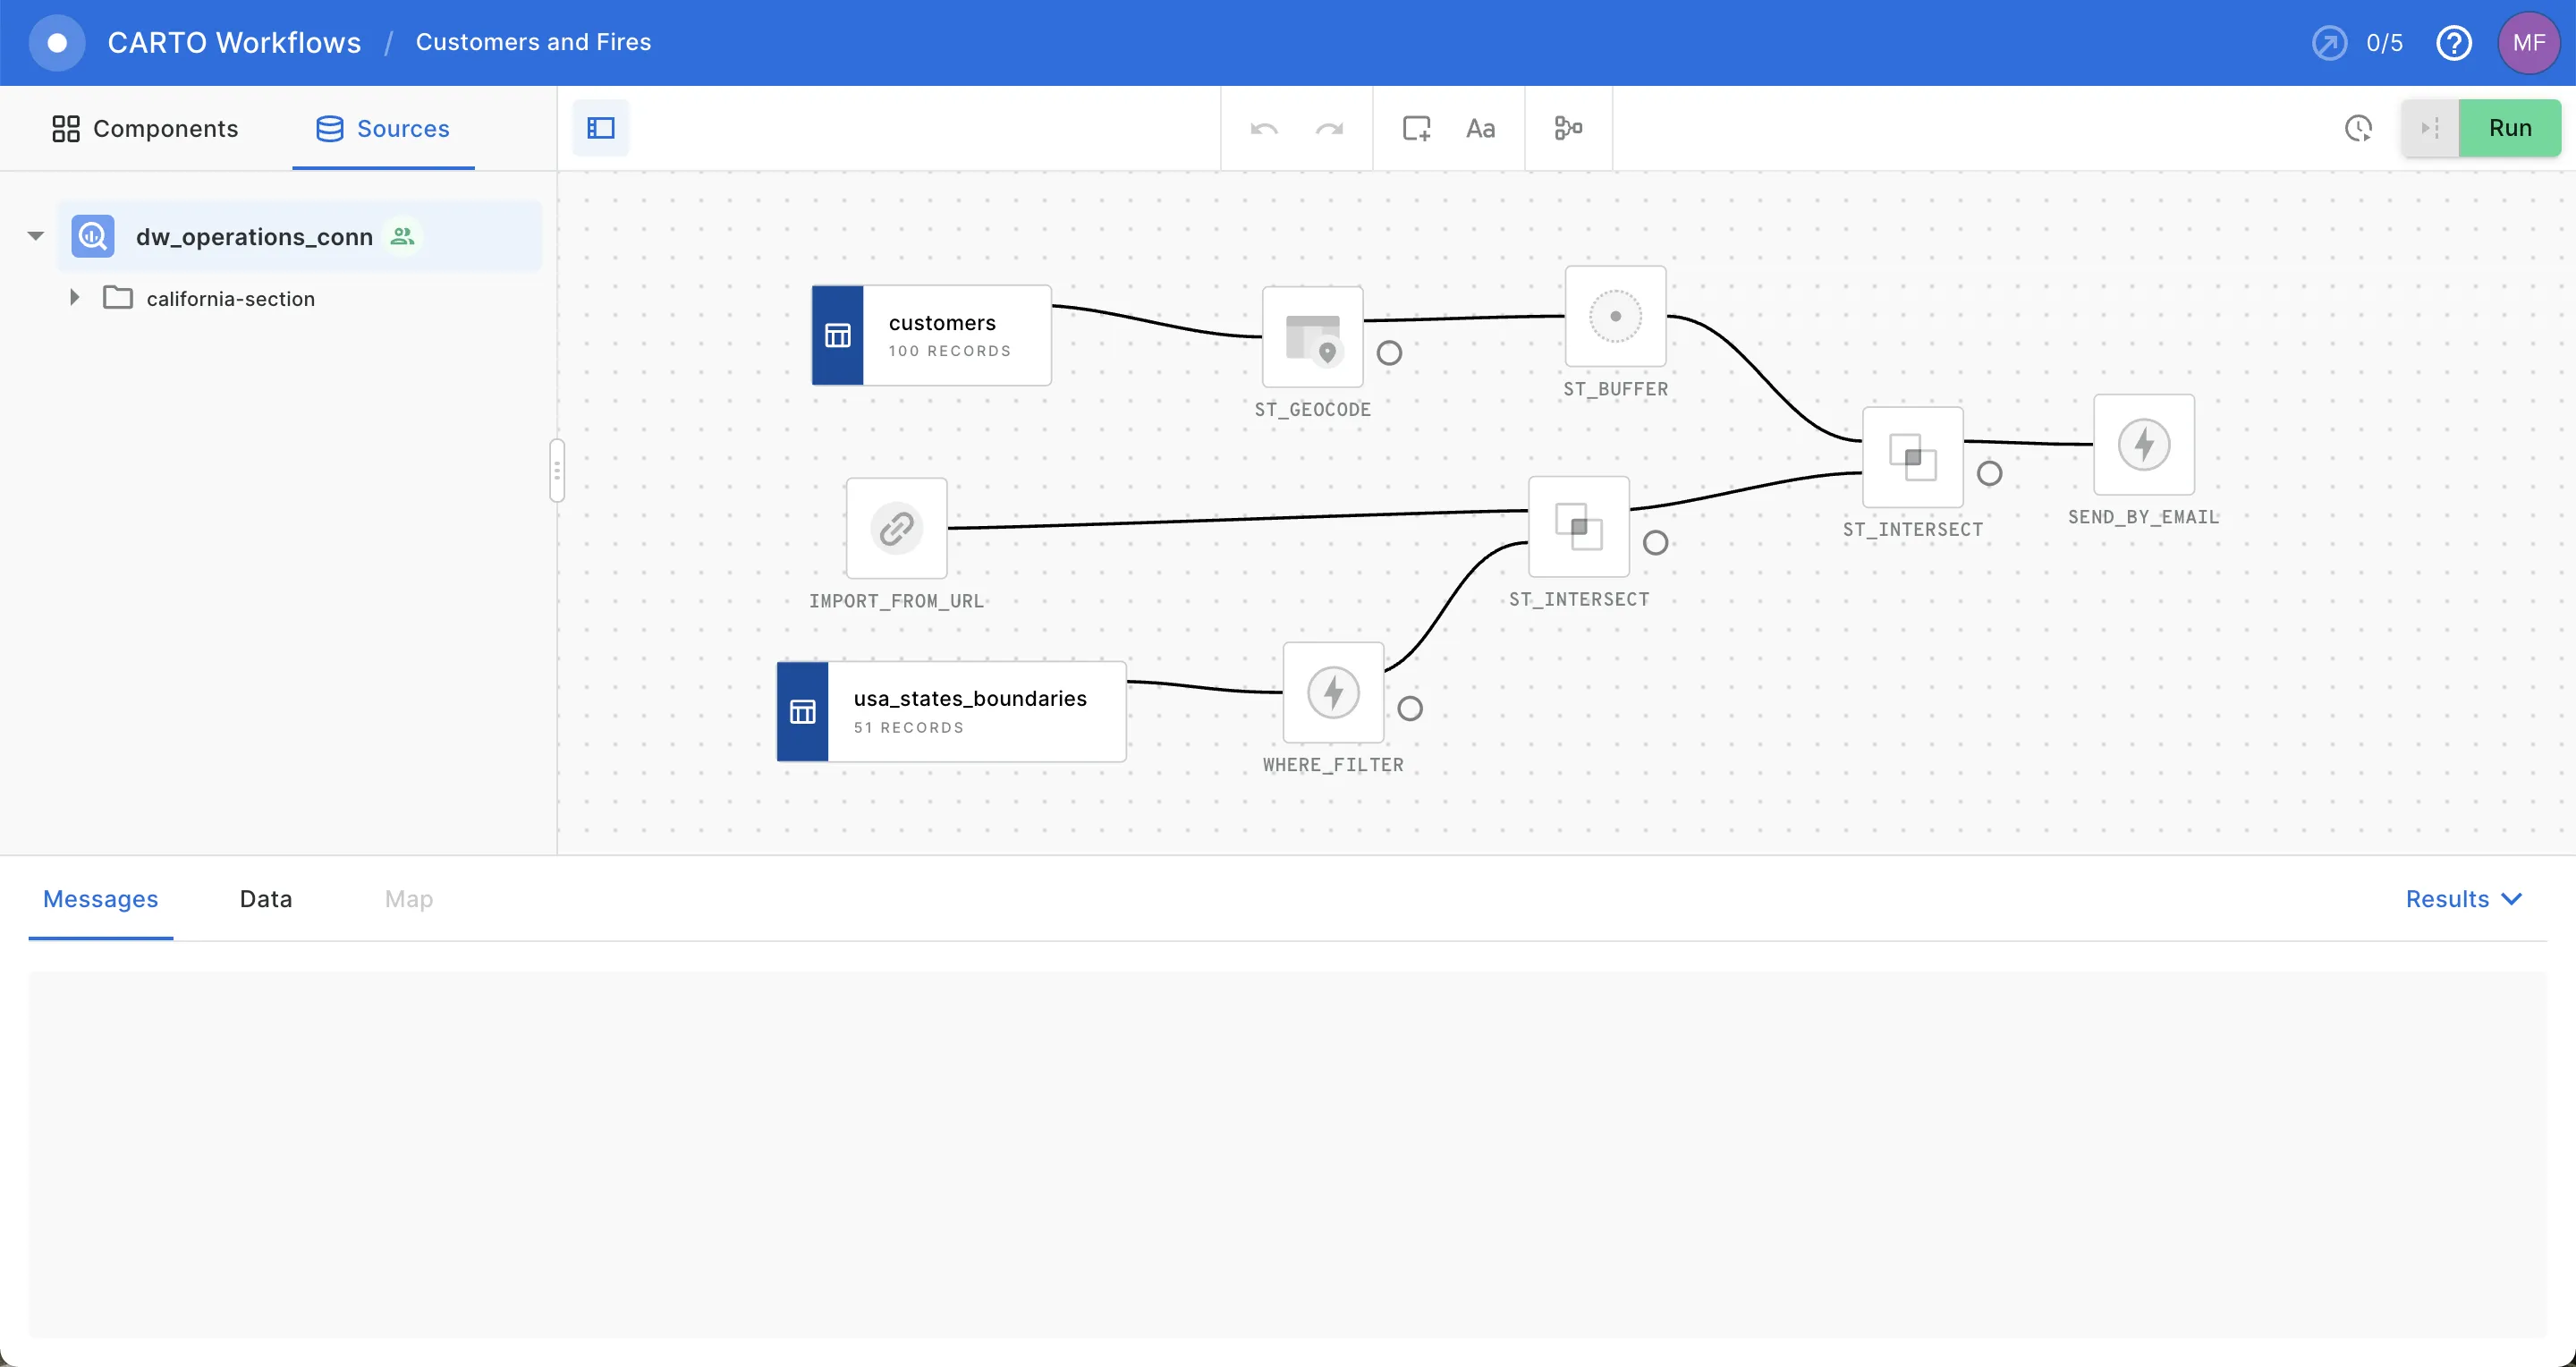Toggle the sidebar panel visibility icon
This screenshot has height=1367, width=2576.
tap(601, 128)
